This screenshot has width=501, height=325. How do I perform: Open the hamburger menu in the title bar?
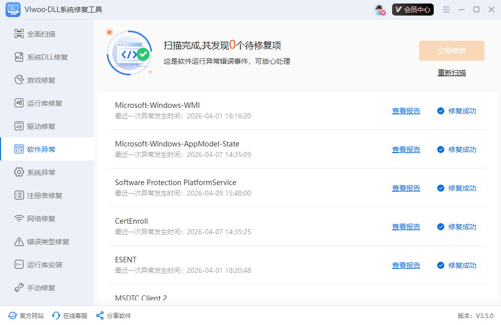click(x=446, y=9)
